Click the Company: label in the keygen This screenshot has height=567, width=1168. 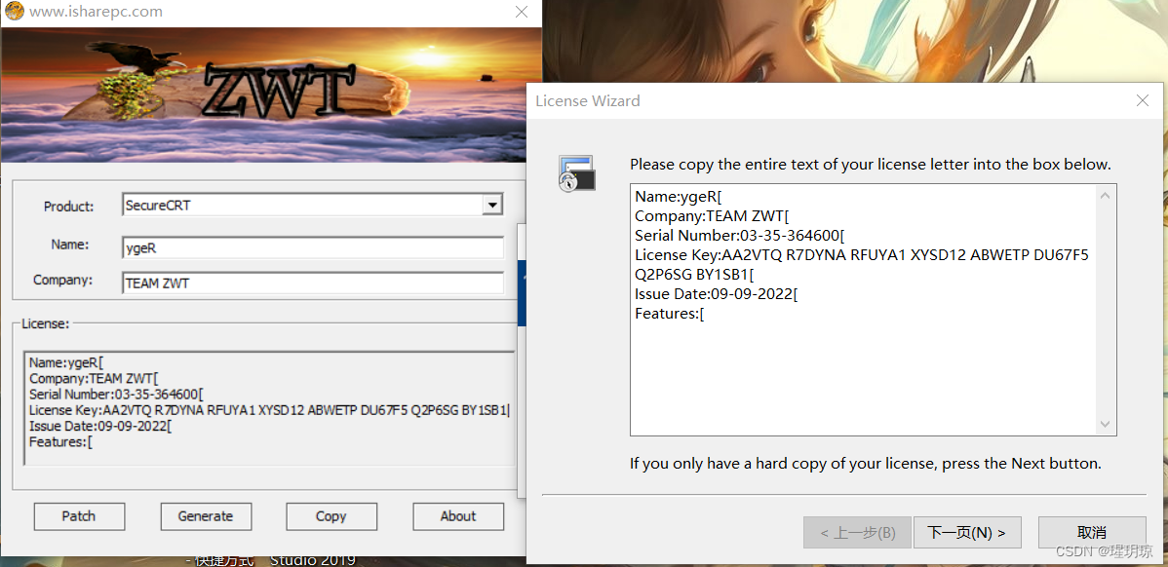pos(62,280)
